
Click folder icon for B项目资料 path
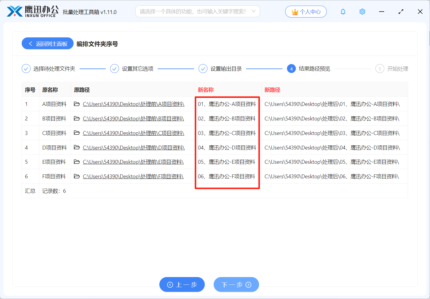[x=77, y=118]
